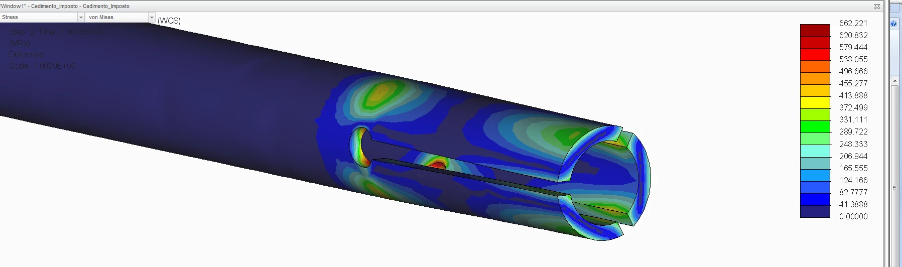Screen dimensions: 902x267
Task: Pick the legend swatch below 496.666
Action: coord(815,78)
